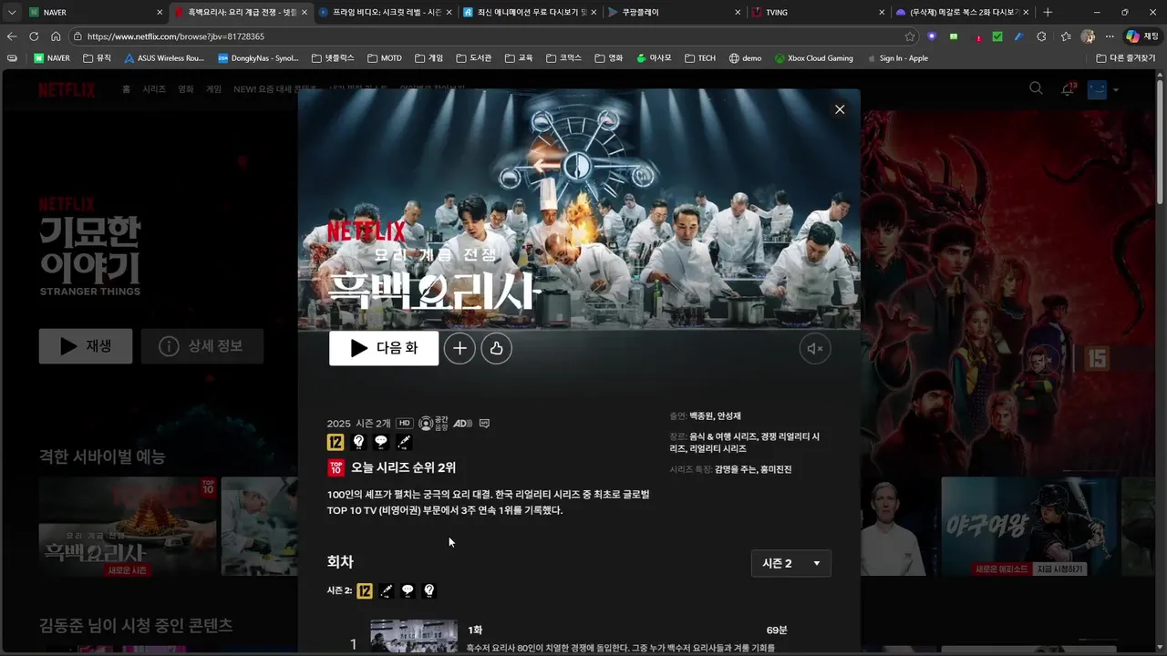Image resolution: width=1167 pixels, height=656 pixels.
Task: Play Stranger Things with 재생 button
Action: tap(86, 346)
